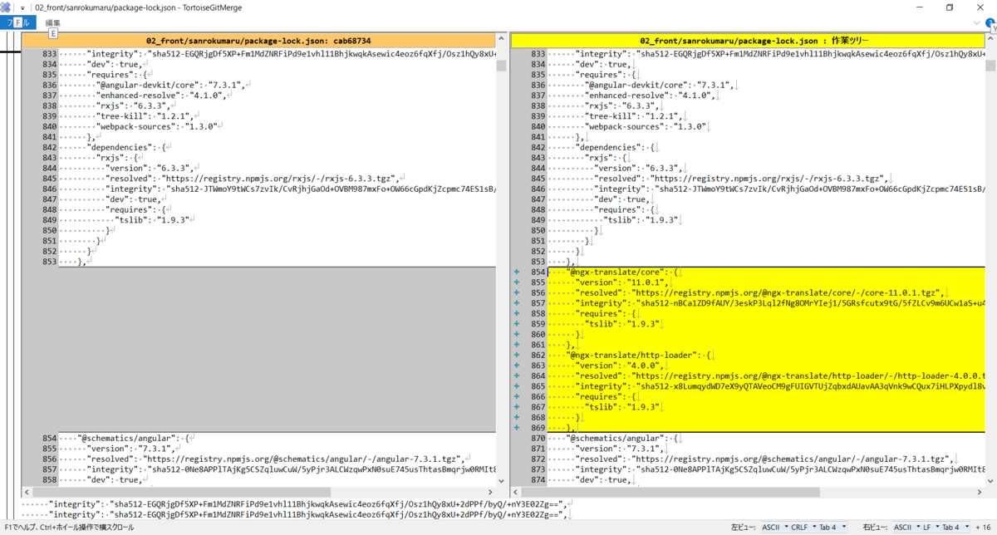The width and height of the screenshot is (997, 535).
Task: Click the added-line plus marker on line 863
Action: point(516,366)
